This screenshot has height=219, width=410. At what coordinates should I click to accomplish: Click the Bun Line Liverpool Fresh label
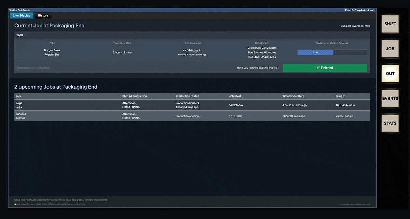tap(355, 25)
